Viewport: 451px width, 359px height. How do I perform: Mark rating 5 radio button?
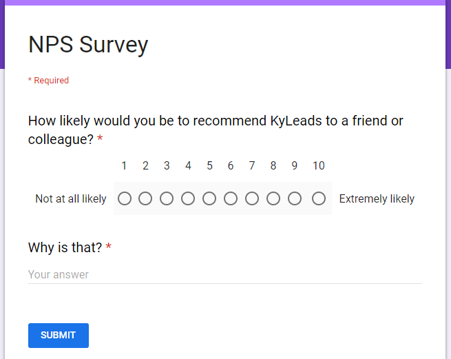coord(209,198)
